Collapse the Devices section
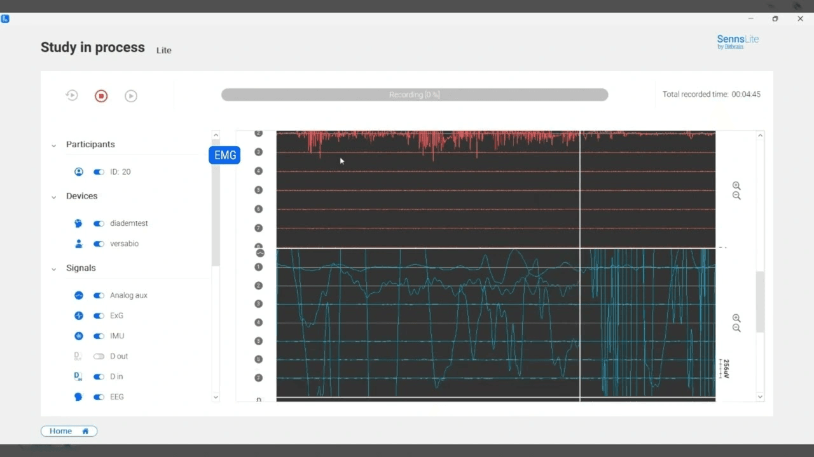Viewport: 814px width, 457px height. click(53, 197)
